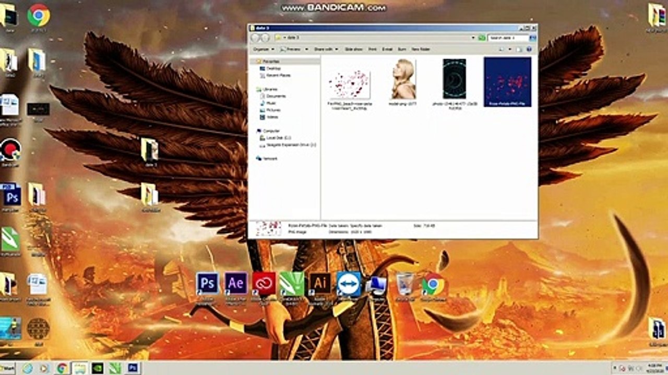Open Photoshop desktop shortcut in icon row
The width and height of the screenshot is (668, 375).
pos(208,284)
